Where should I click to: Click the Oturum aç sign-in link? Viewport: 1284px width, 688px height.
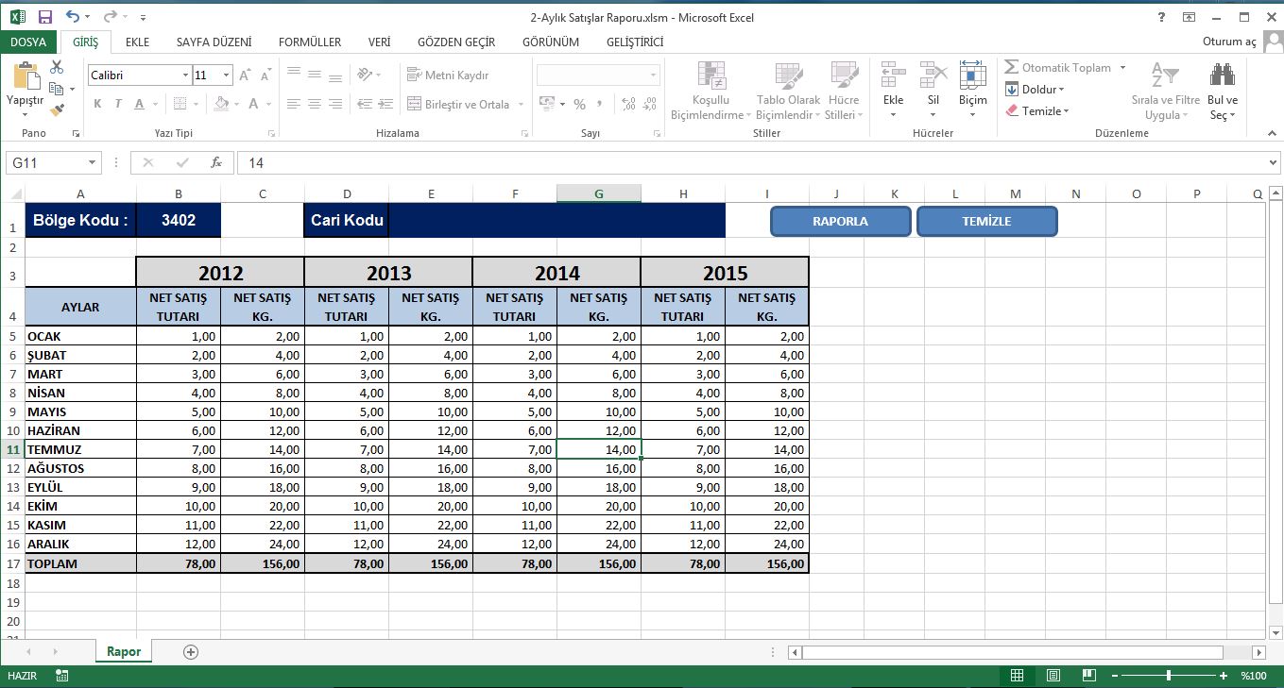pos(1229,42)
